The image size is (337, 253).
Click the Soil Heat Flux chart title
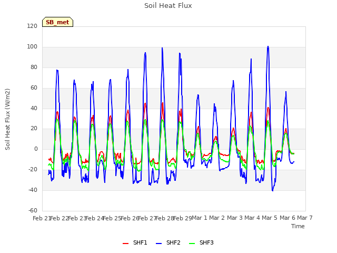(x=168, y=6)
